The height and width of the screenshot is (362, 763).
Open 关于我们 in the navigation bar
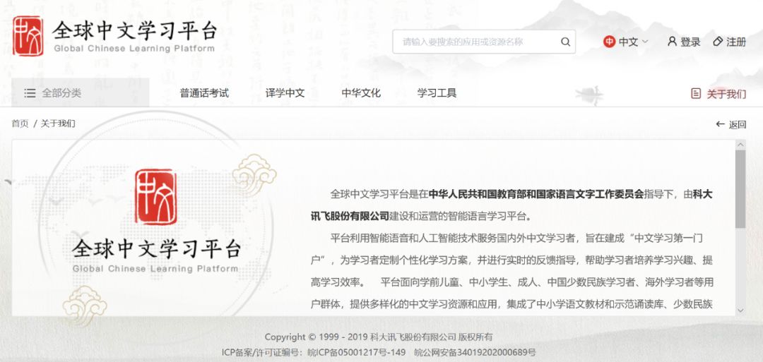tap(726, 94)
